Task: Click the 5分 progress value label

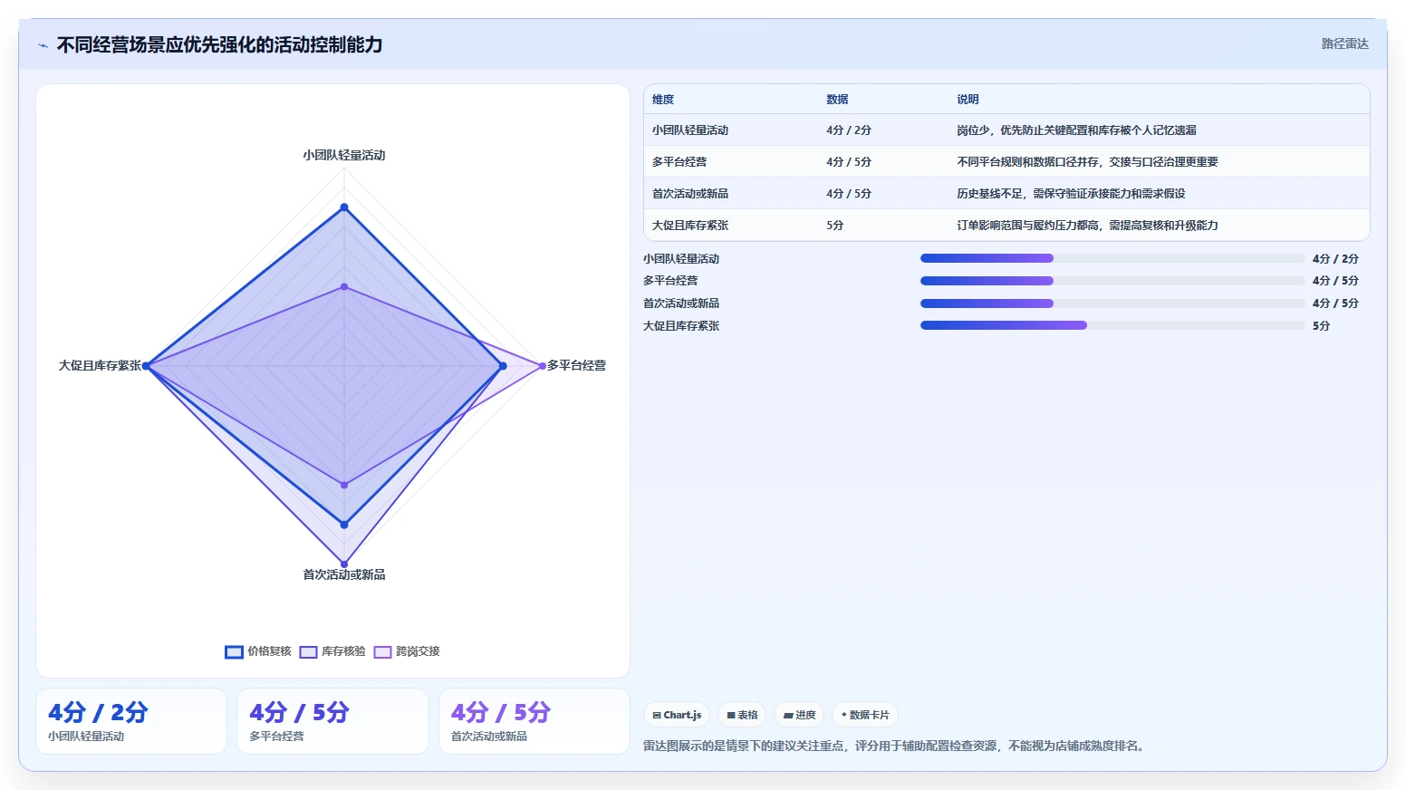Action: click(1321, 326)
